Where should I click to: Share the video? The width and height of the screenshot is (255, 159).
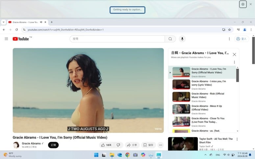click(x=132, y=145)
